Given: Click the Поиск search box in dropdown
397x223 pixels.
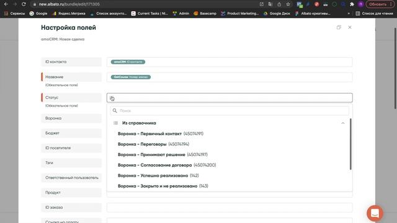Looking at the screenshot, I should point(230,111).
